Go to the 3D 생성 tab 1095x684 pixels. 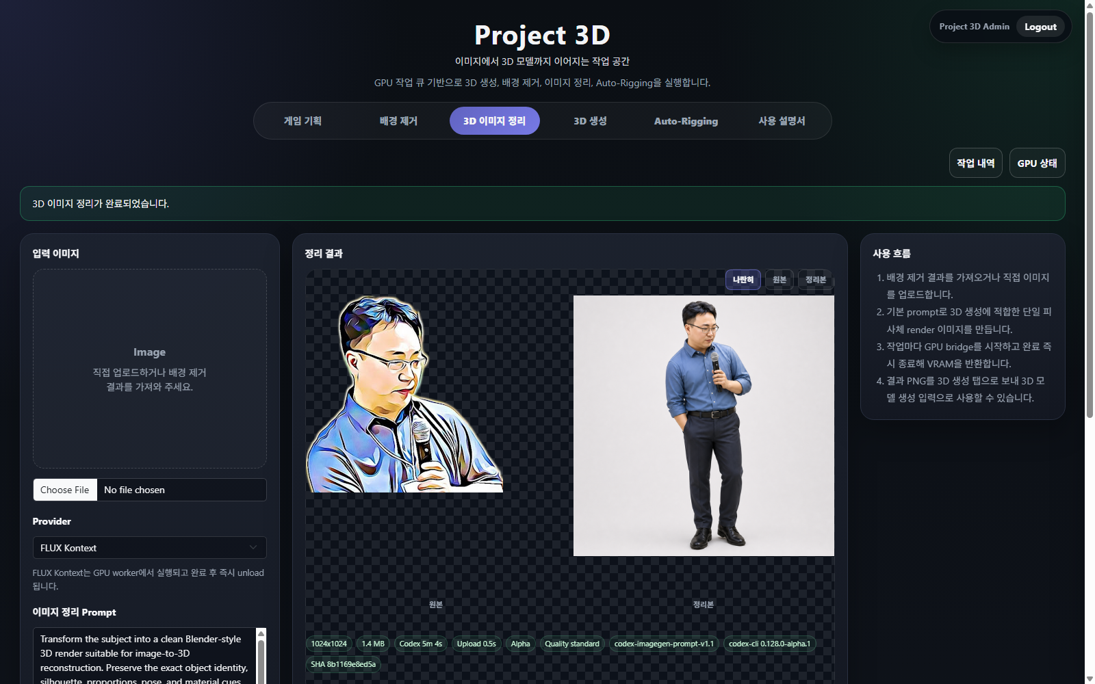[590, 121]
